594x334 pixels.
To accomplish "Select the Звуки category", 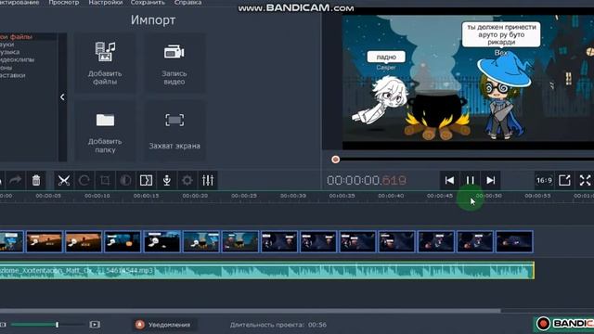I will (x=7, y=45).
